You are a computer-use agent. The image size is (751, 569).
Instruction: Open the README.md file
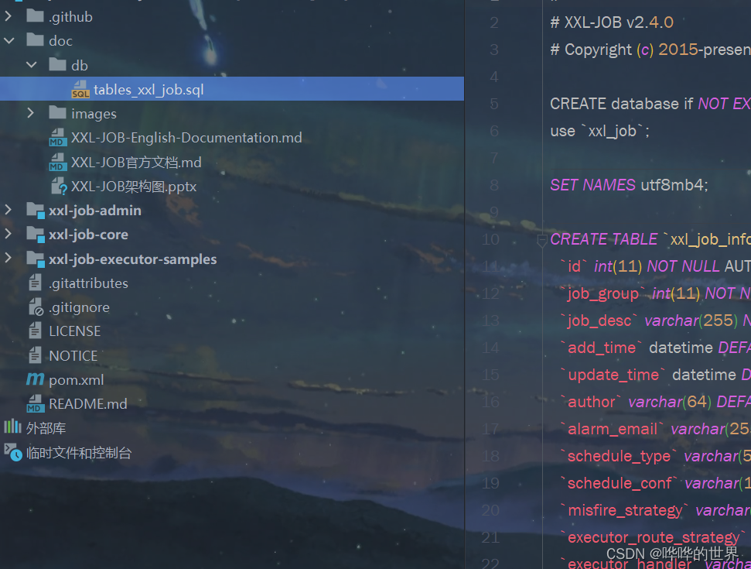point(88,403)
